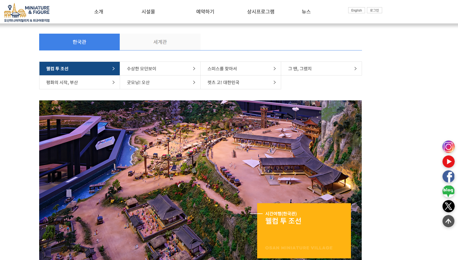The width and height of the screenshot is (458, 260).
Task: Open the 시설물 menu
Action: [x=148, y=12]
